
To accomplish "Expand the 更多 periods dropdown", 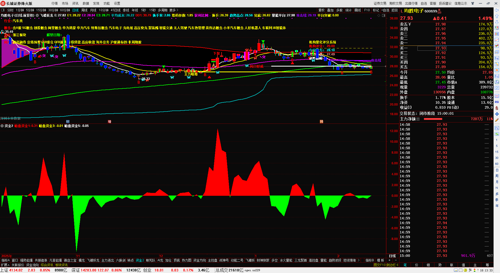I will (174, 10).
